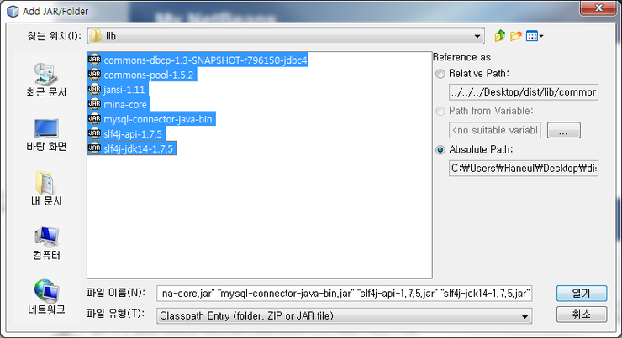Go up one folder level
Screen dimensions: 622x338
coord(499,36)
